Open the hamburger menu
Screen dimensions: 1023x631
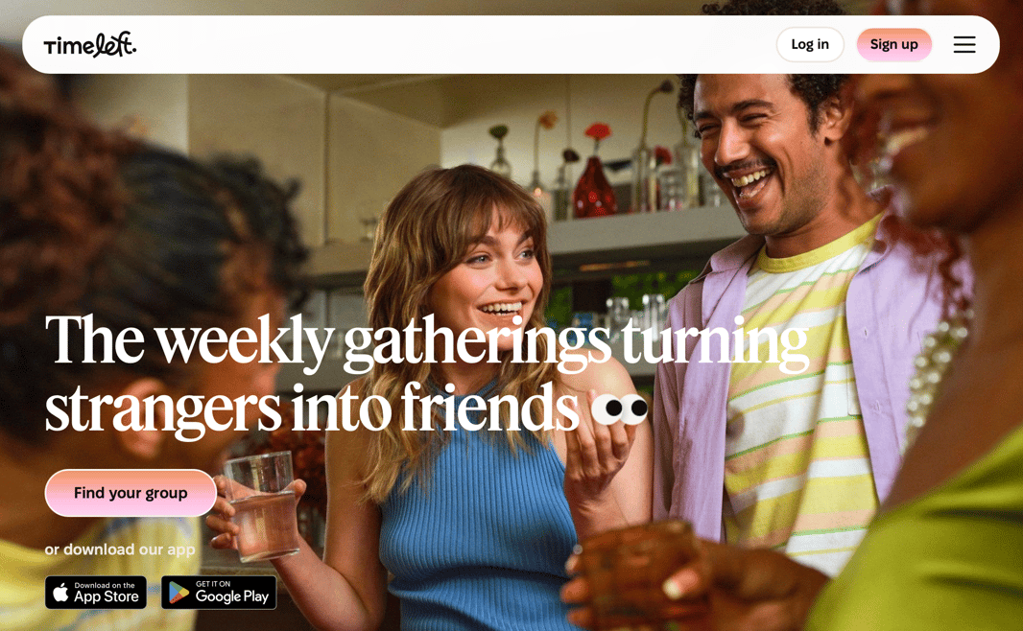[964, 44]
